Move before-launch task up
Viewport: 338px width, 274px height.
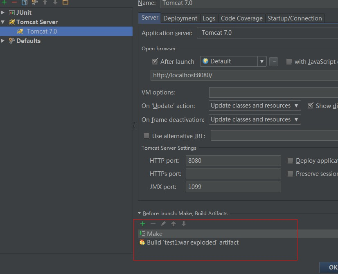174,224
